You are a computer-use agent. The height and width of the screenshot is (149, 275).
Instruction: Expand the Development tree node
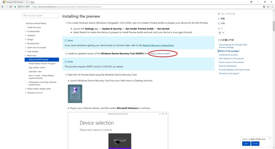(26, 43)
